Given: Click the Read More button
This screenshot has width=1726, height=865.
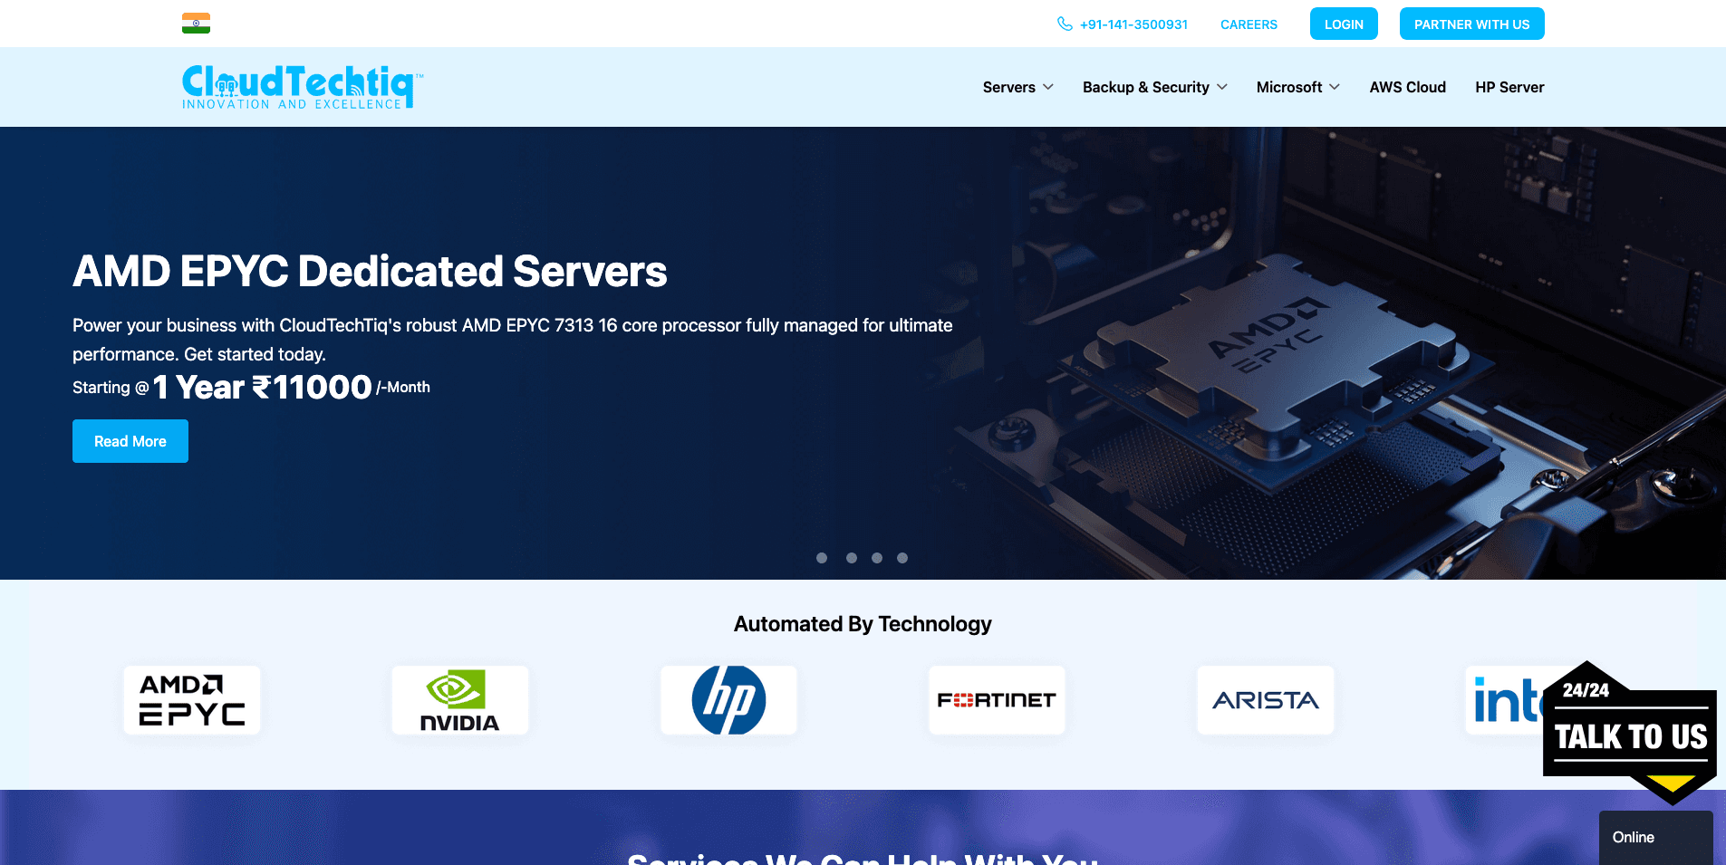Looking at the screenshot, I should tap(130, 441).
